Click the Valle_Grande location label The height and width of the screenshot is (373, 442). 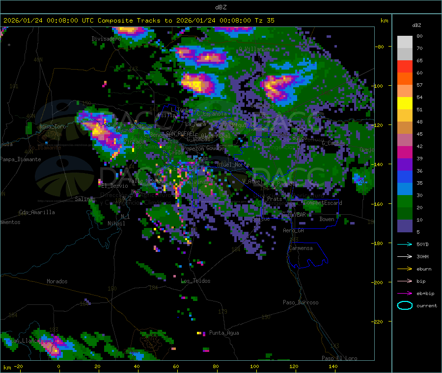145,181
